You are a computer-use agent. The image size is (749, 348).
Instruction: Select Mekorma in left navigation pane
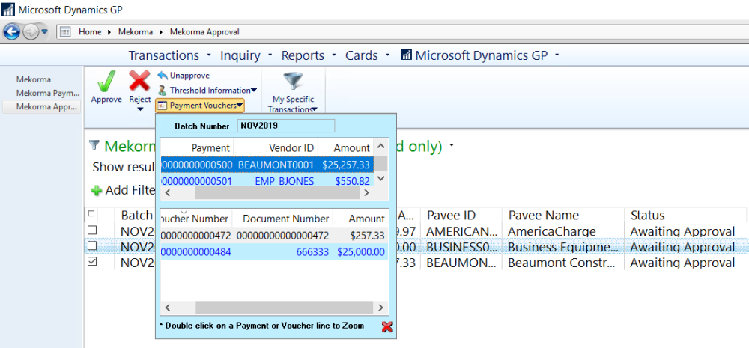point(34,79)
